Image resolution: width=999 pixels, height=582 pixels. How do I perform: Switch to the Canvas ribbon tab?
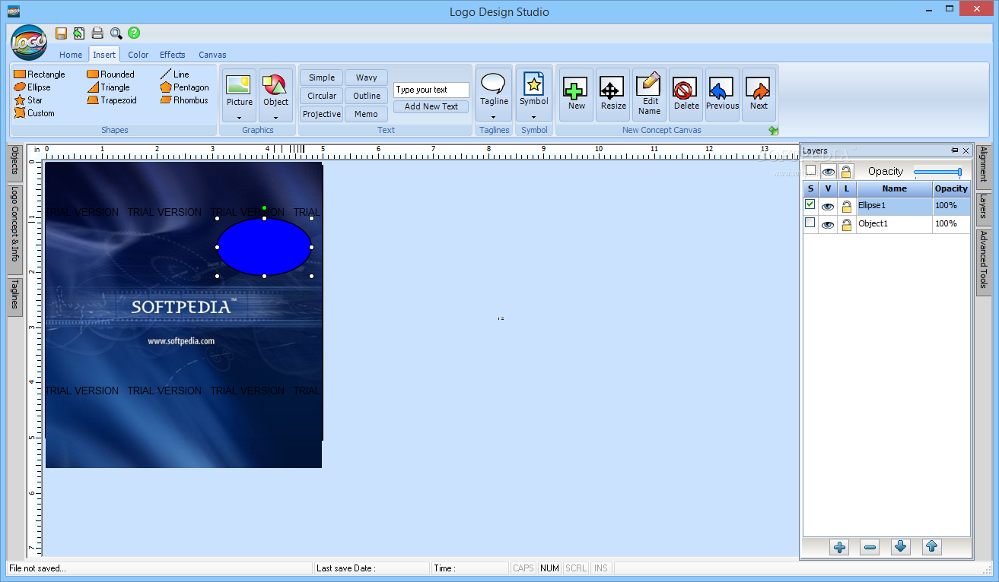212,55
